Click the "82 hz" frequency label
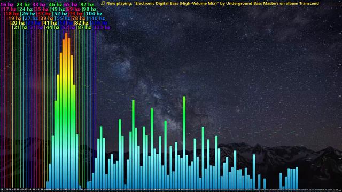Image resolution: width=342 pixels, height=192 pixels. [82, 23]
